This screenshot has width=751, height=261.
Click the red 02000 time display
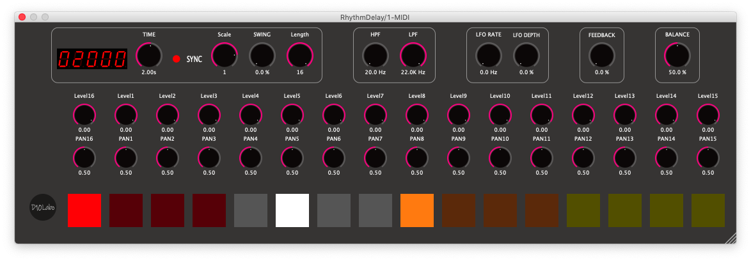[92, 59]
